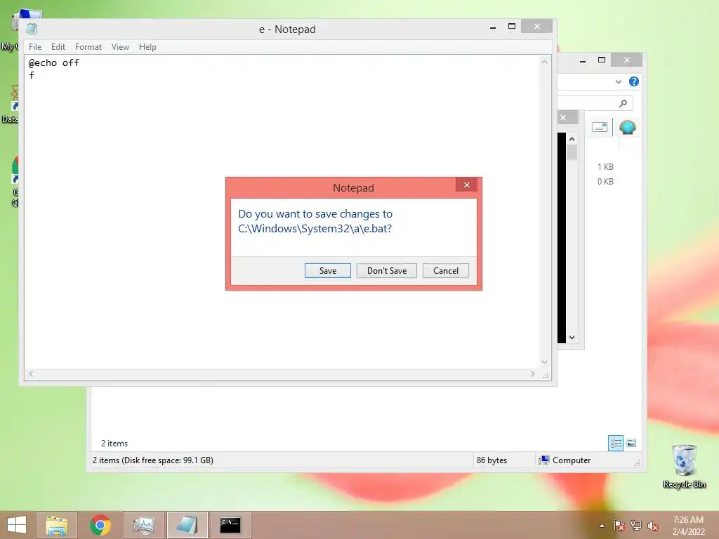
Task: Choose Don't Save in the dialog
Action: pyautogui.click(x=387, y=270)
